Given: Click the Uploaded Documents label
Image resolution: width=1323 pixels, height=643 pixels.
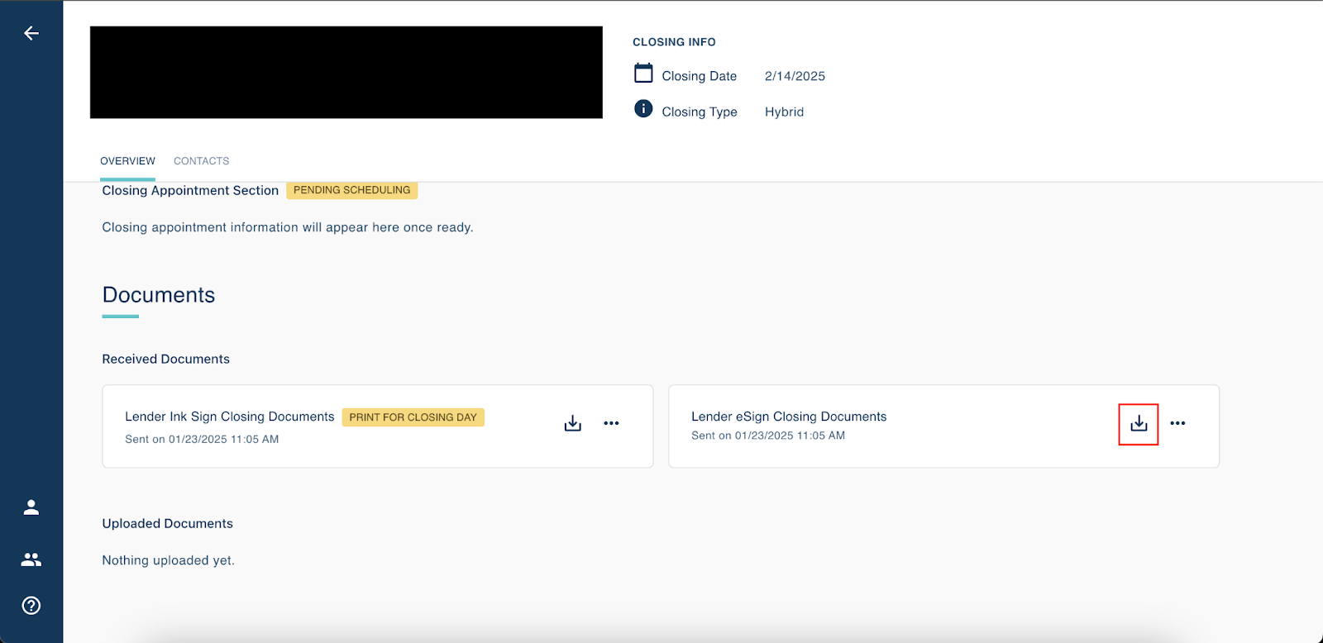Looking at the screenshot, I should click(167, 523).
